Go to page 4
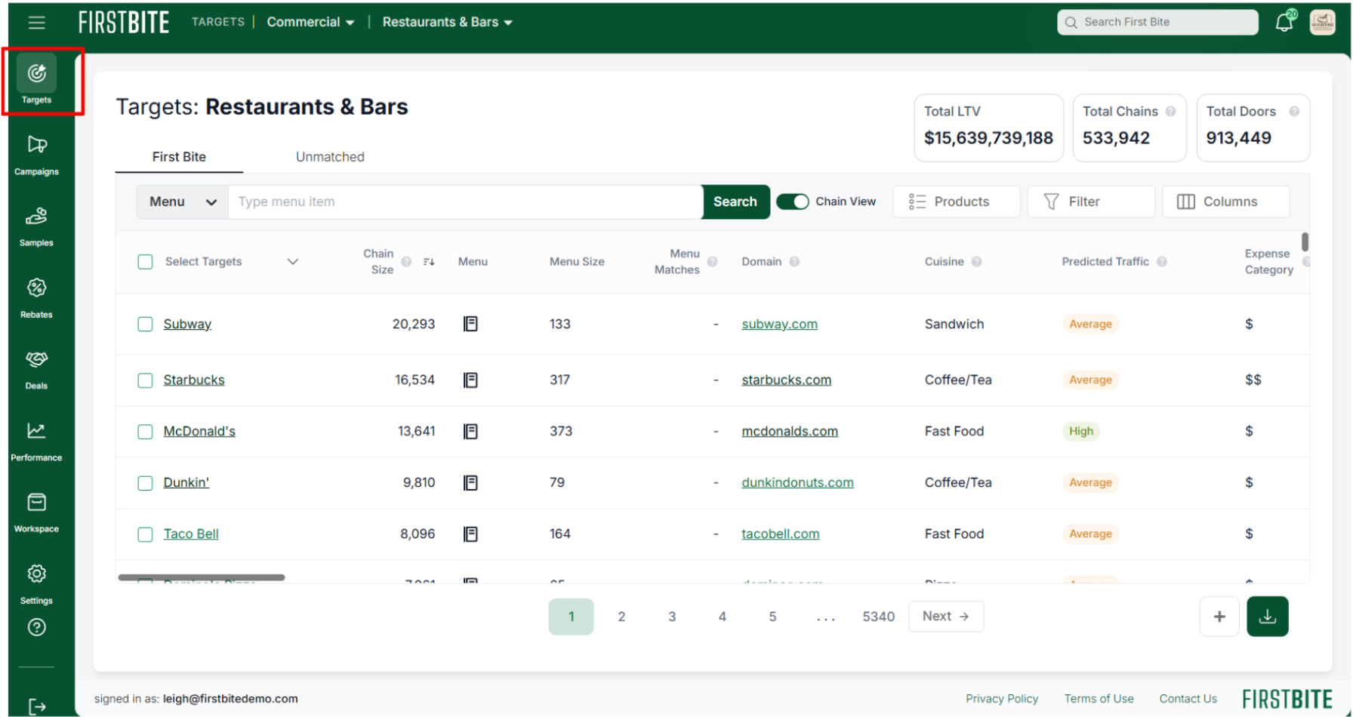Image resolution: width=1353 pixels, height=717 pixels. coord(722,617)
